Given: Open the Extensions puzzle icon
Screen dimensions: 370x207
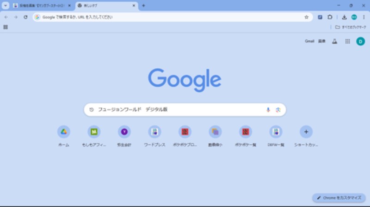Looking at the screenshot, I should pos(330,17).
